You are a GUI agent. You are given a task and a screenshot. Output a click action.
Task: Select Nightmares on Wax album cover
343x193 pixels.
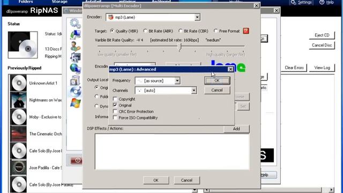click(x=19, y=100)
